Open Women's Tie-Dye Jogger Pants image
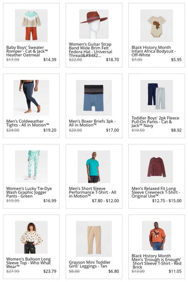188x282 pixels. point(31,167)
